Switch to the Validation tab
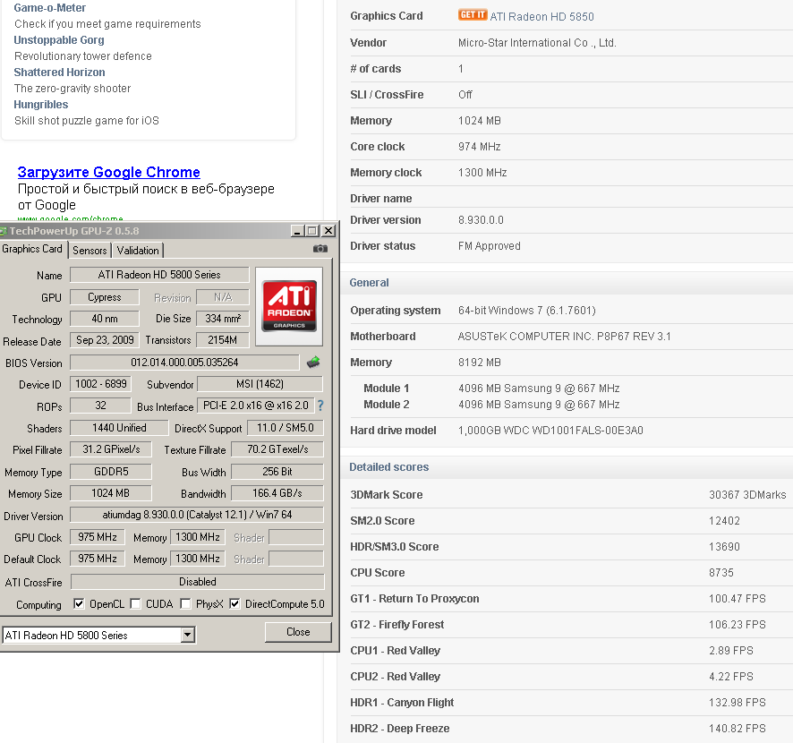The image size is (793, 743). coord(138,251)
